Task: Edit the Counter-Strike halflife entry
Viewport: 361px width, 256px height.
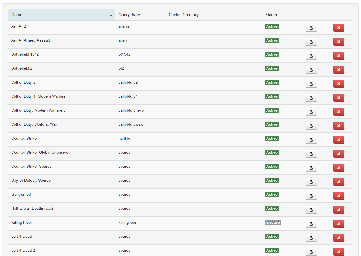Action: (x=311, y=140)
